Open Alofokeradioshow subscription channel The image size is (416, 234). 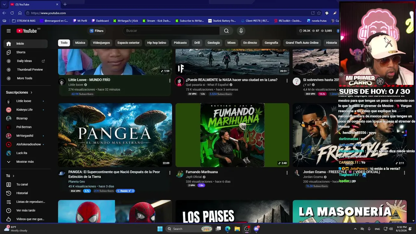(26, 144)
